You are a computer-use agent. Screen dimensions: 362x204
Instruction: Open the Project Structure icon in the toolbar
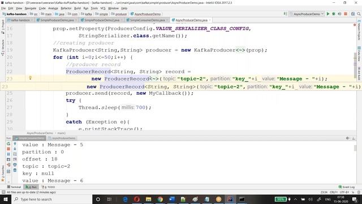coord(353,14)
